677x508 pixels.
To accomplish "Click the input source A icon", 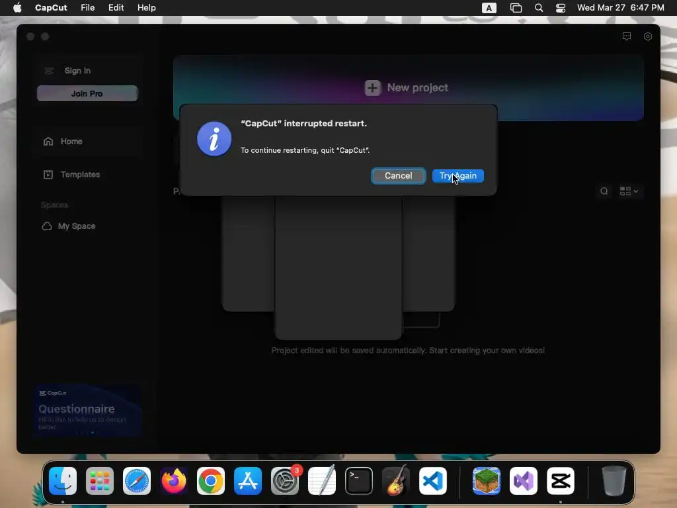I will point(489,8).
